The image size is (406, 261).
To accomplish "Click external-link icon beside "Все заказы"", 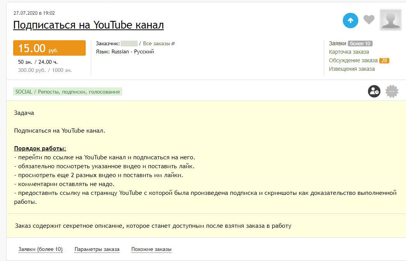I will 173,44.
